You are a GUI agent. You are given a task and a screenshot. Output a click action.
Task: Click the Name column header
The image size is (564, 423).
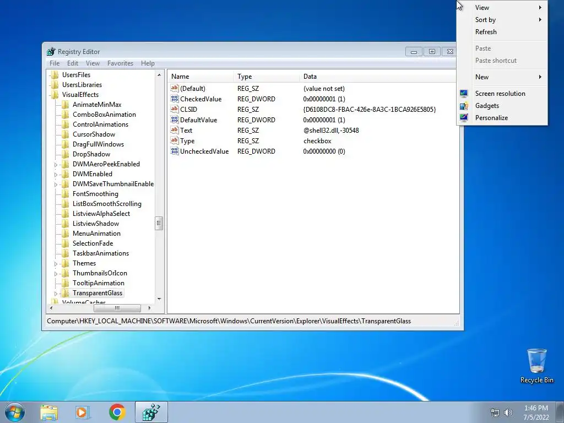(200, 77)
